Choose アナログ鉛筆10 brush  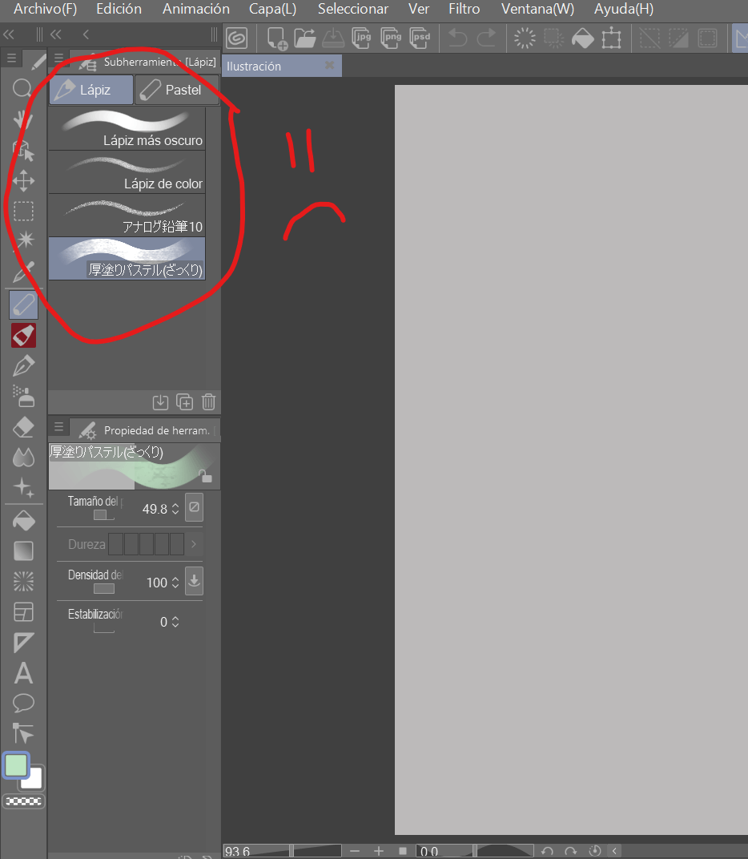pos(127,216)
